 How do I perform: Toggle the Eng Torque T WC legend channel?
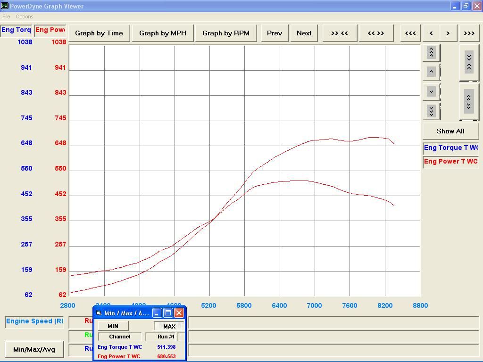point(450,148)
